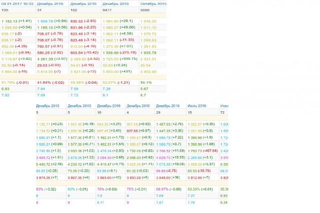The image size is (320, 213).
Task: Click the value 1 509.78 (+0.94)
Action: pyautogui.click(x=52, y=21)
